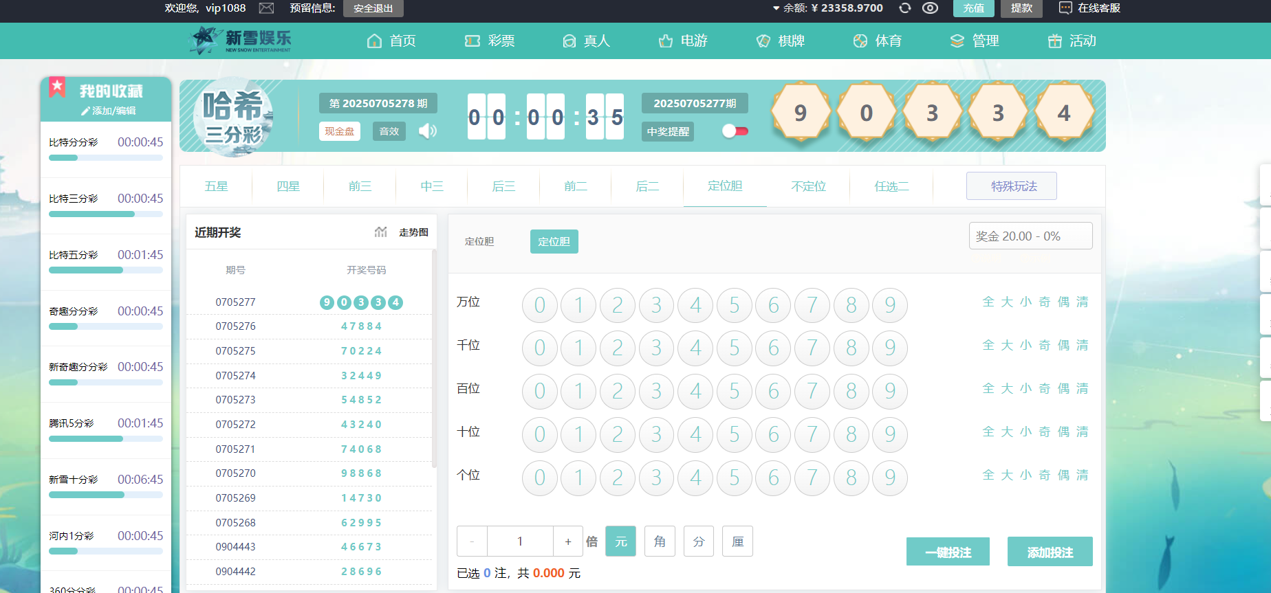Click the Bit Three-Minute Lottery progress bar
This screenshot has height=593, width=1271.
(105, 214)
